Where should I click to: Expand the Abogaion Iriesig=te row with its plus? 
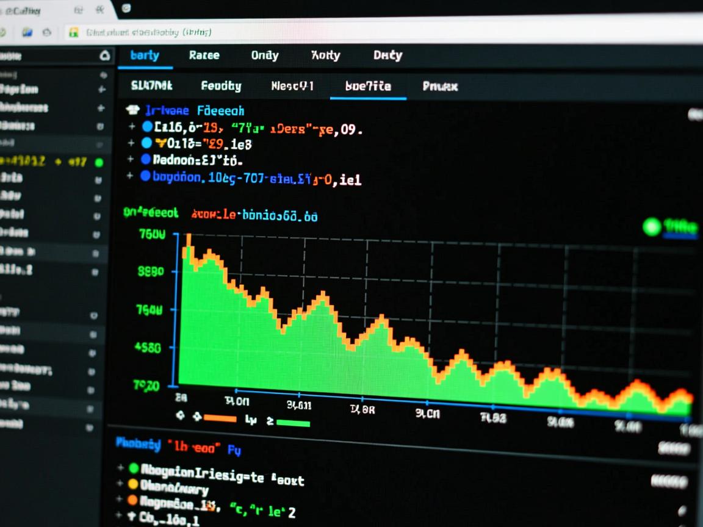pyautogui.click(x=119, y=468)
